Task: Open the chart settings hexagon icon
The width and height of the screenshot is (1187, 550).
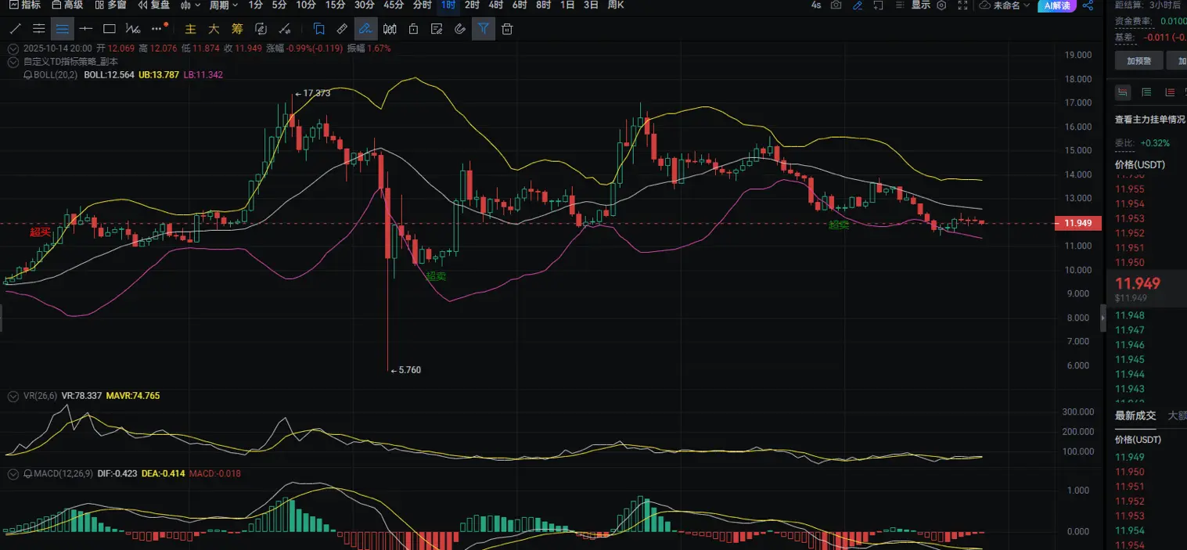Action: tap(941, 5)
